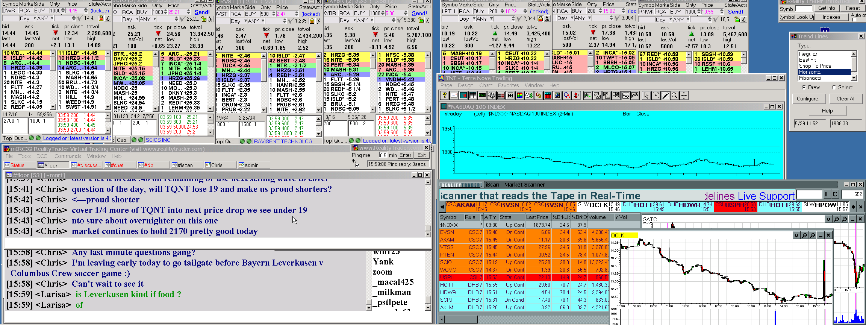This screenshot has height=325, width=866.
Task: Select the Draw radio button
Action: (x=804, y=87)
